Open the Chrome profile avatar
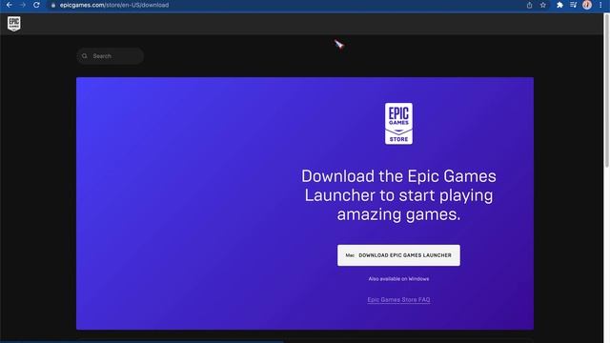 coord(587,5)
